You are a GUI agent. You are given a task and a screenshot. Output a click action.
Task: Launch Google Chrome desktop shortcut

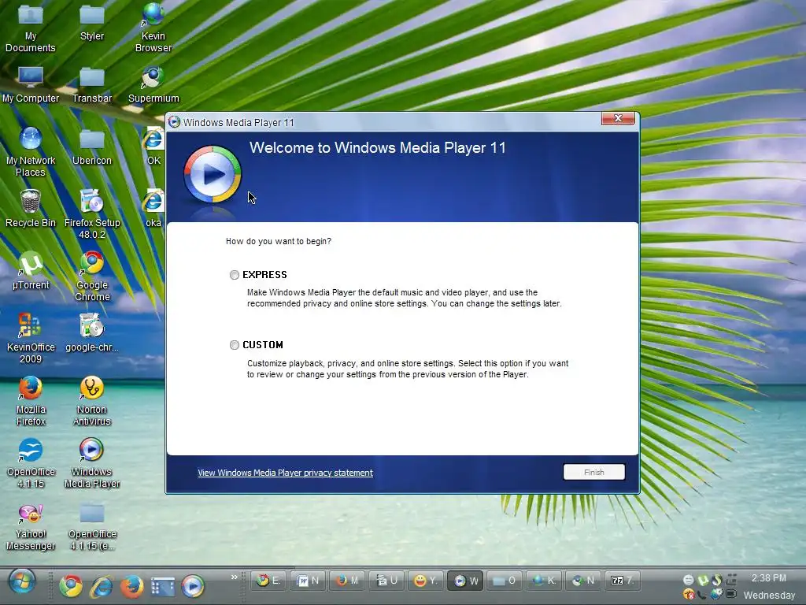(92, 277)
